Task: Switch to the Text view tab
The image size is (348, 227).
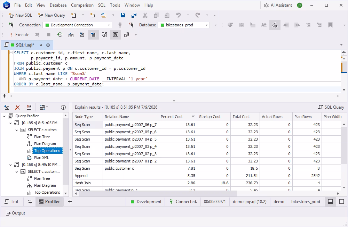Action: [11, 202]
